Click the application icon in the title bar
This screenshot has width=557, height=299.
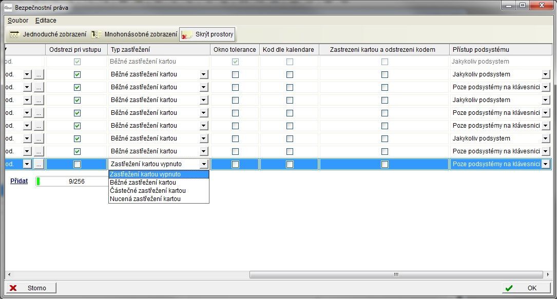tap(8, 8)
